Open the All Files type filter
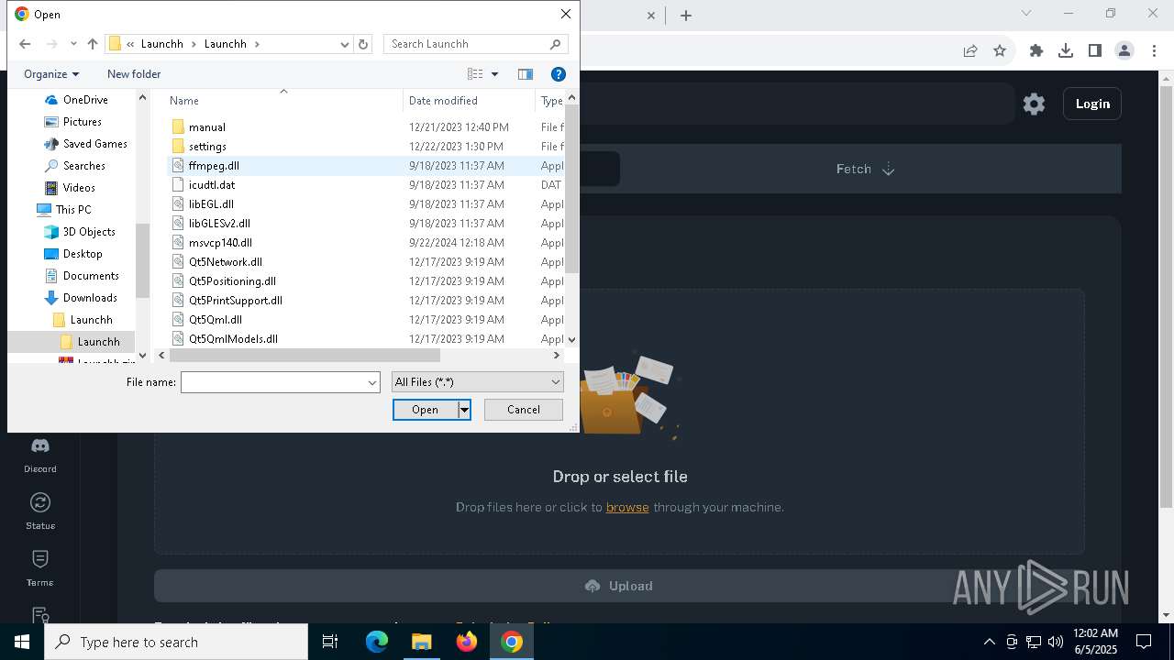This screenshot has height=660, width=1174. click(477, 382)
